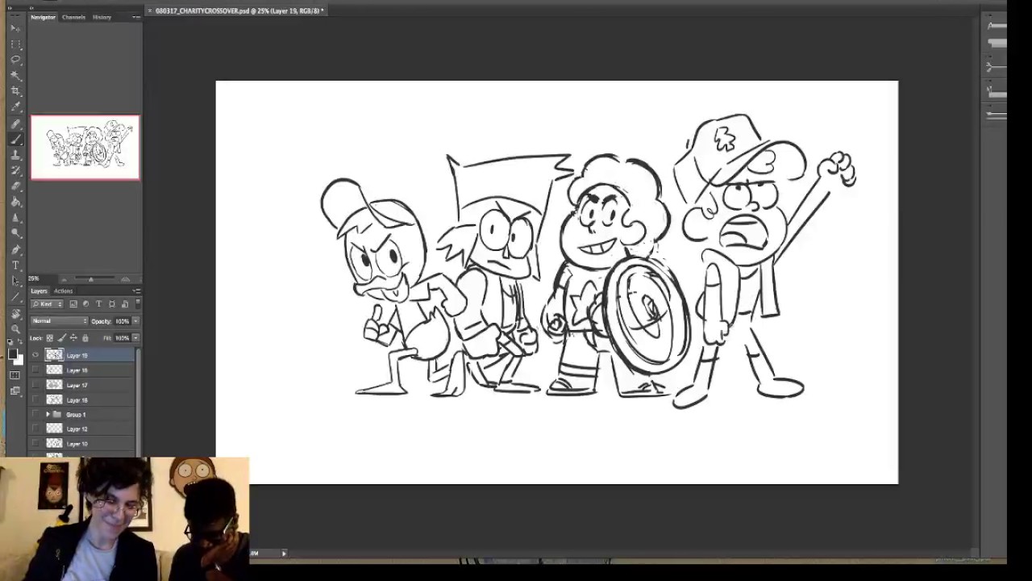
Task: Select the Eraser tool
Action: (x=15, y=186)
